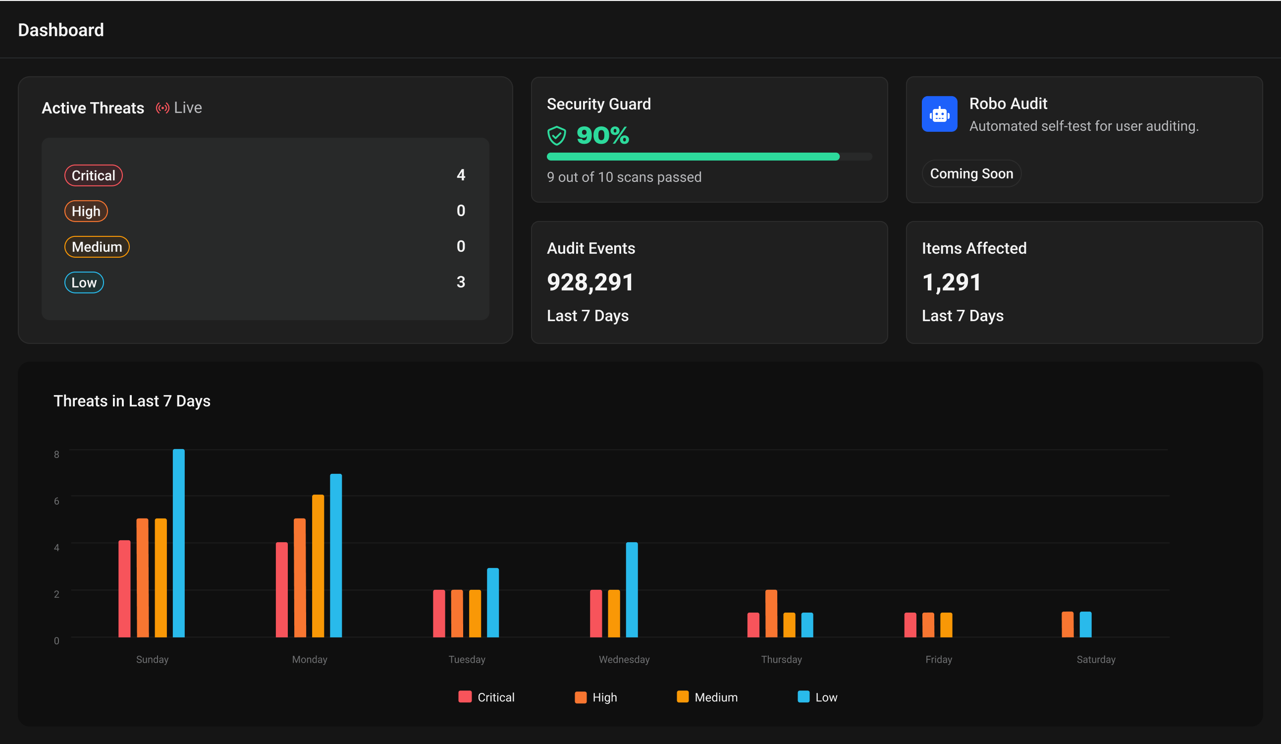This screenshot has width=1281, height=744.
Task: Click Wednesday's blue Low bar
Action: coord(632,589)
